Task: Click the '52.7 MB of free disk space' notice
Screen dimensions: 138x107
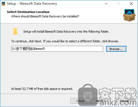Action: (x=42, y=89)
